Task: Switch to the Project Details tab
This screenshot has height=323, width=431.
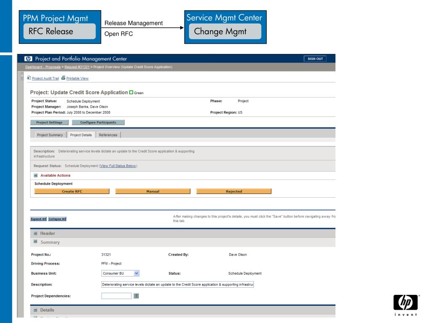Action: click(x=81, y=135)
